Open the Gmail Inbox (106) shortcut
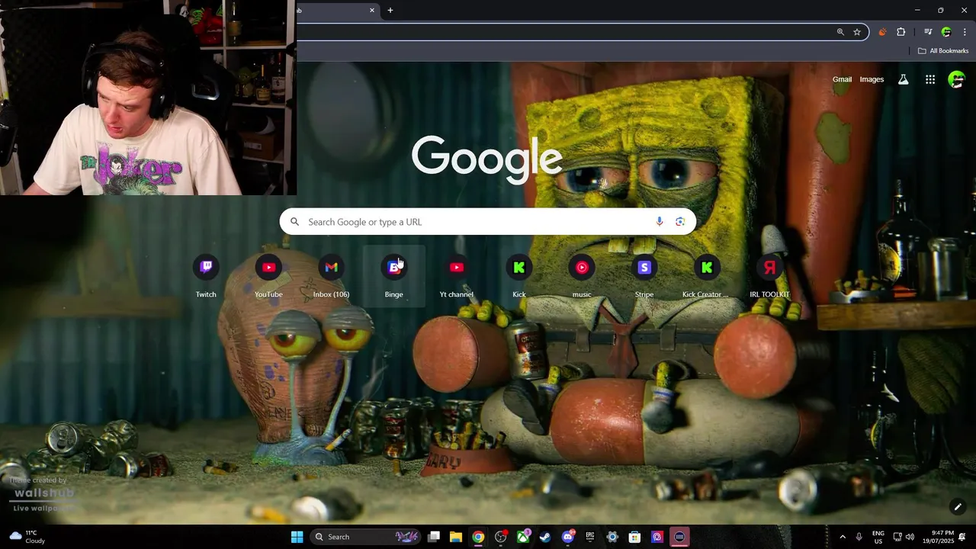This screenshot has width=976, height=549. coord(331,277)
